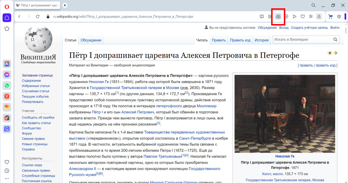Open Случайная статья link

36,91
